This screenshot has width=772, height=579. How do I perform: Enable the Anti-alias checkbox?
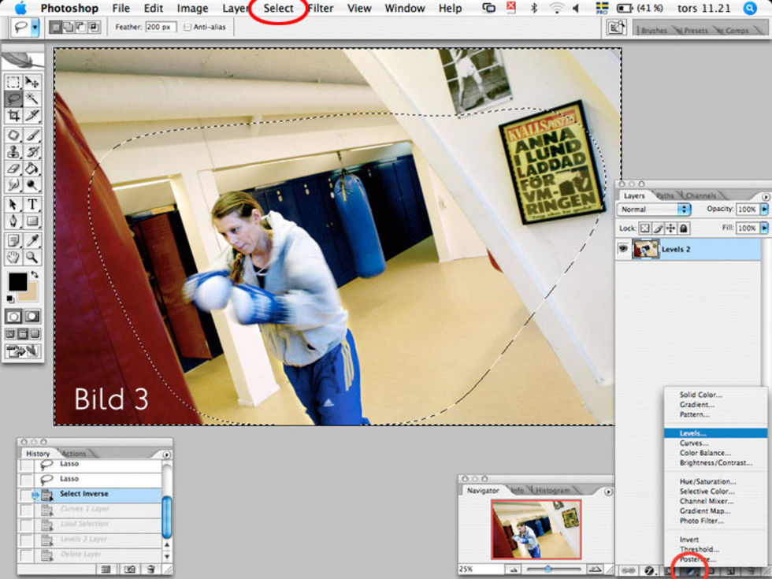(187, 28)
